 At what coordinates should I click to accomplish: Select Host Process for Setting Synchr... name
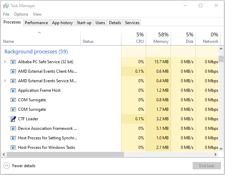[48, 138]
